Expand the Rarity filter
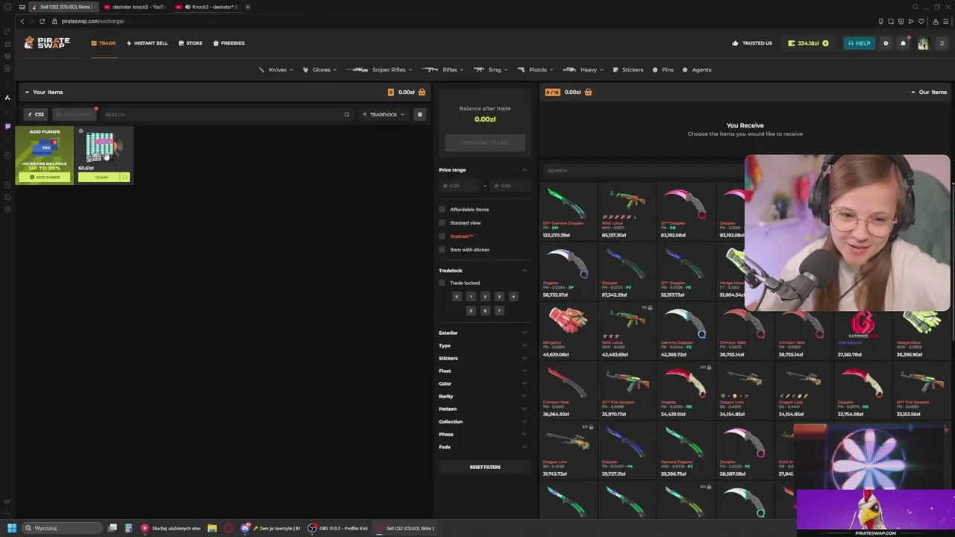Image resolution: width=955 pixels, height=537 pixels. click(483, 396)
